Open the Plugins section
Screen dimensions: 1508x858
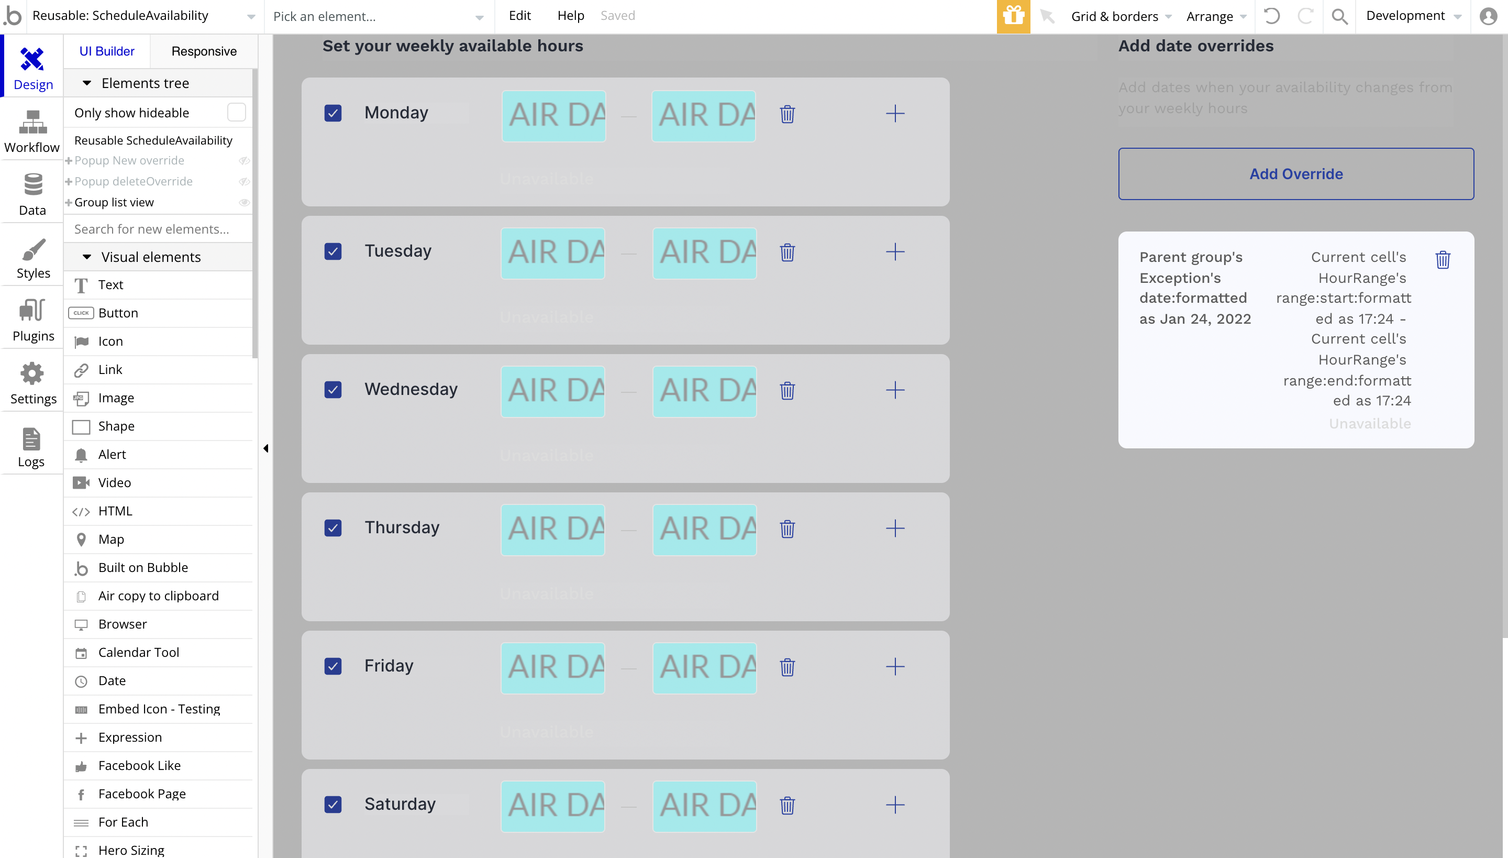(x=33, y=321)
